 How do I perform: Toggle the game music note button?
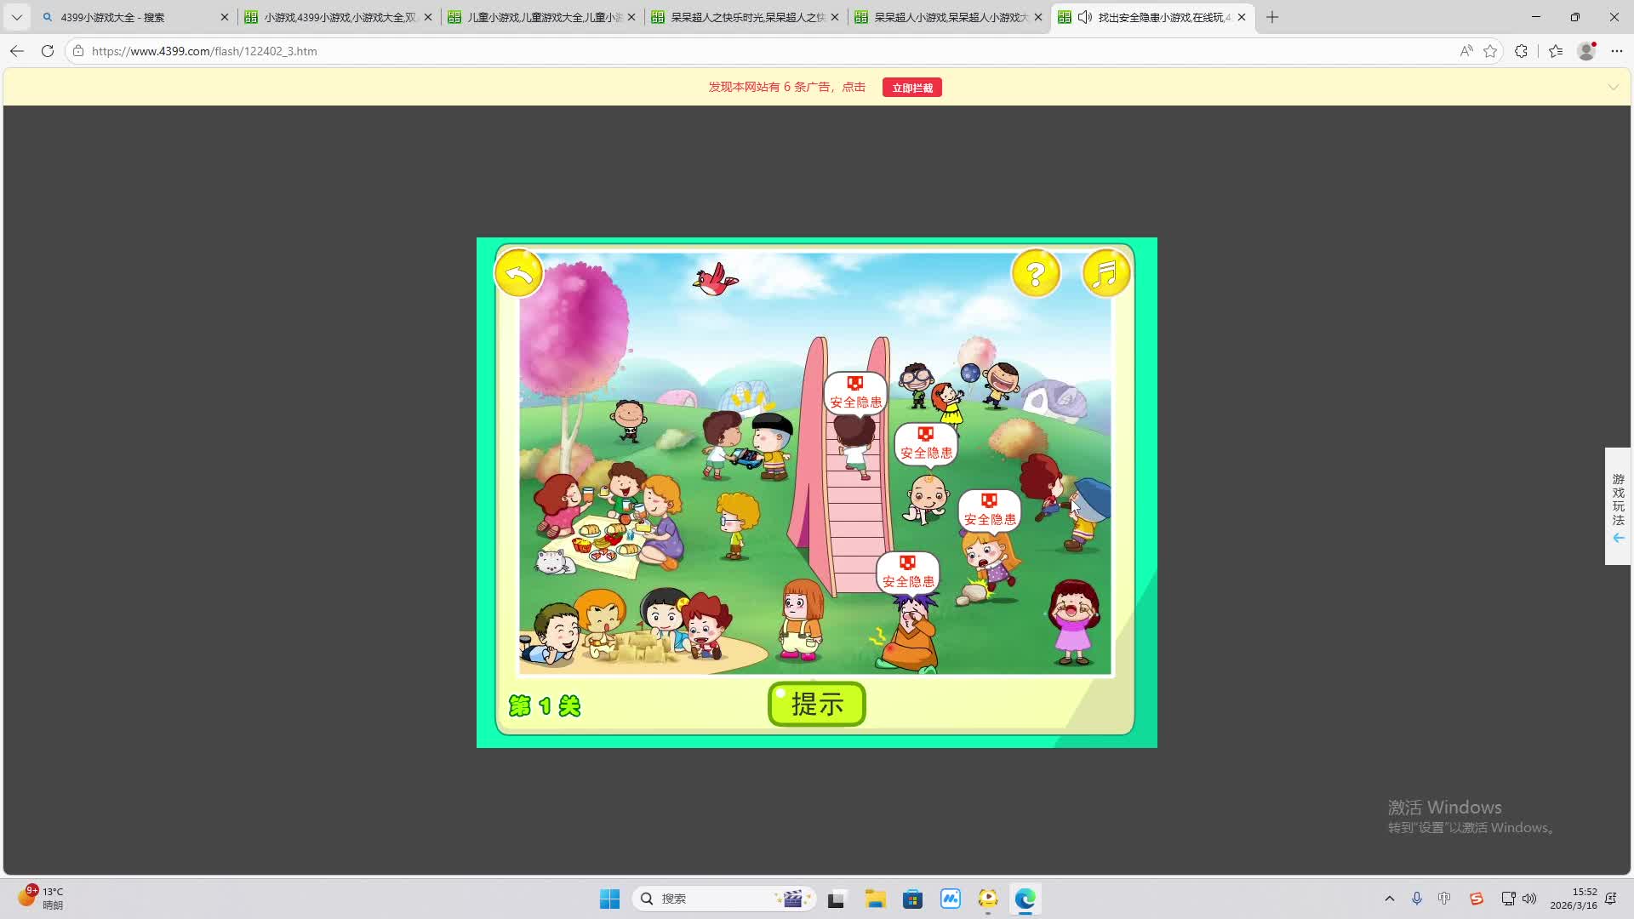pyautogui.click(x=1106, y=274)
